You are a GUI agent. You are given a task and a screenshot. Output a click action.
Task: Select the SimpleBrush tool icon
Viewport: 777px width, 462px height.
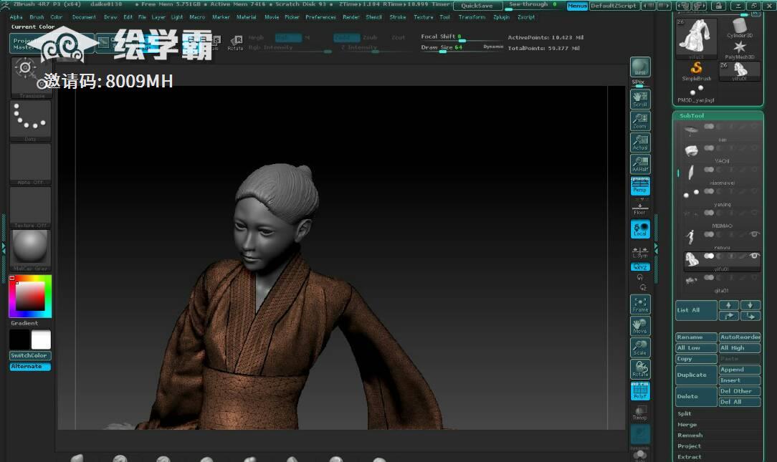point(696,70)
